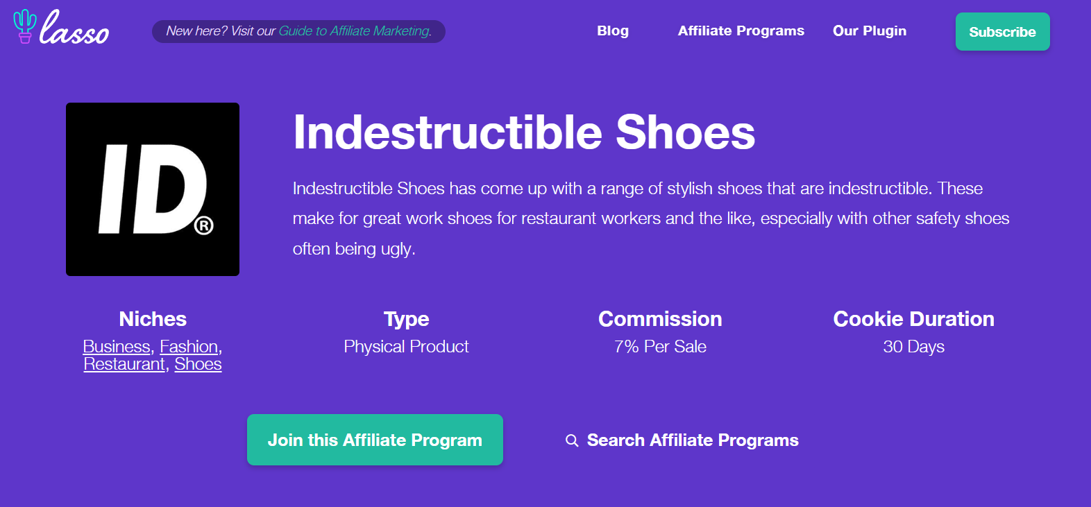Click the Indestructible Shoes page heading
The width and height of the screenshot is (1091, 507).
pos(524,132)
